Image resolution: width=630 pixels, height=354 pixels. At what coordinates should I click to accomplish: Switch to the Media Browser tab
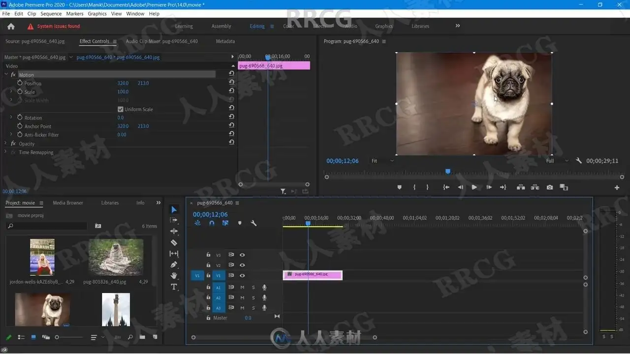click(x=68, y=203)
